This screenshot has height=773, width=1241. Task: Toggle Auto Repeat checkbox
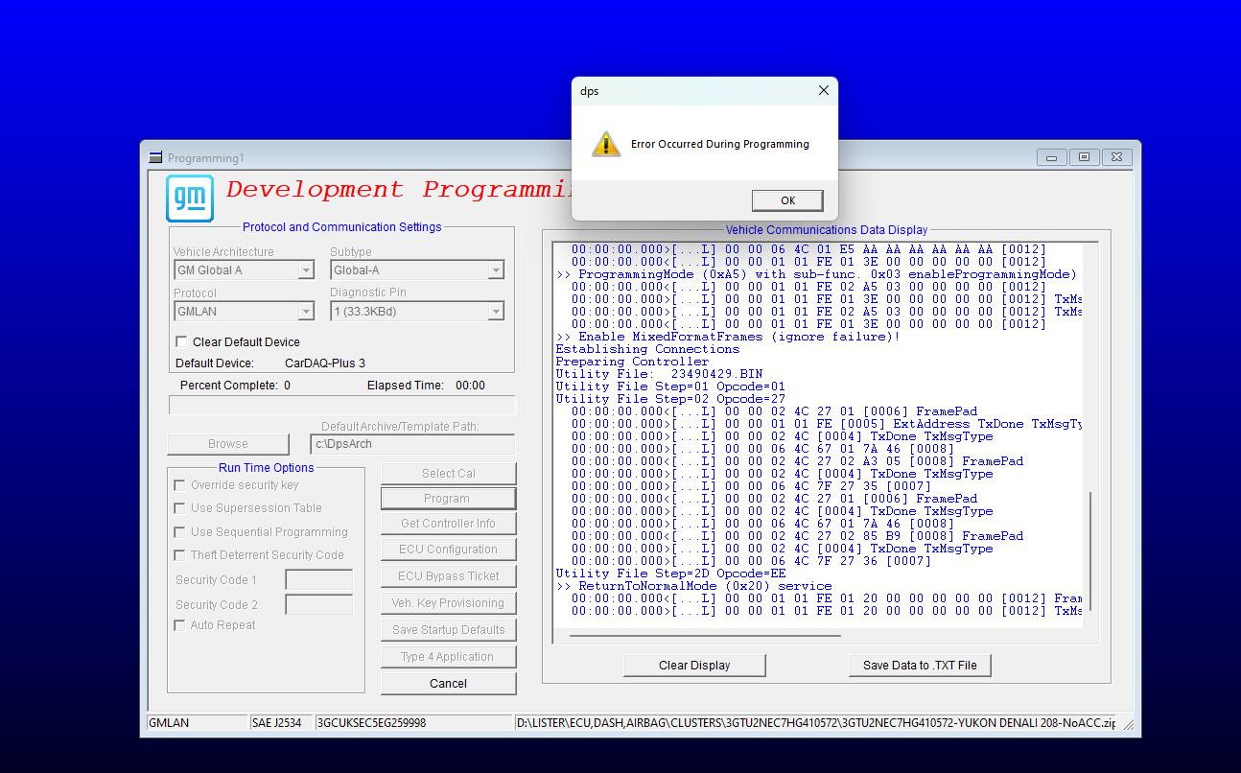(x=179, y=625)
